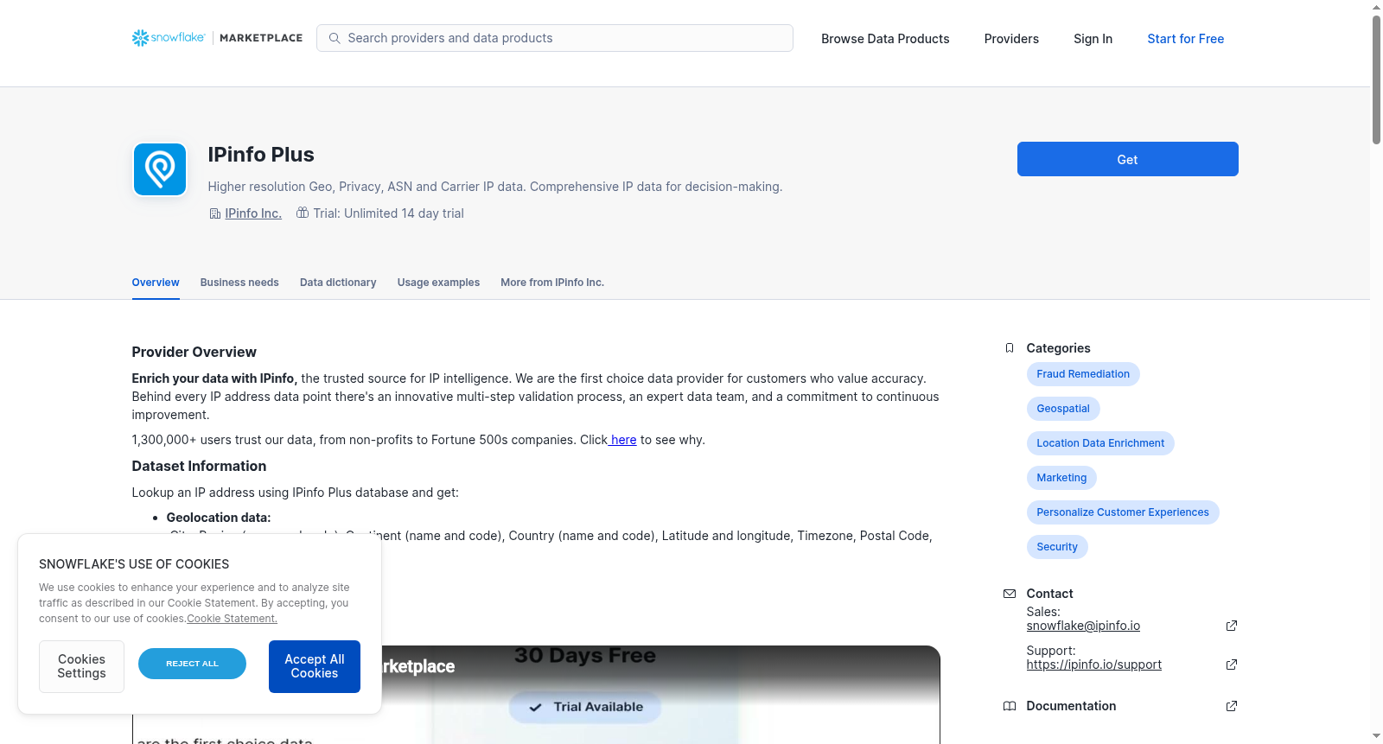Viewport: 1383px width, 744px height.
Task: Click the Trial Available checkmark icon
Action: pos(536,707)
